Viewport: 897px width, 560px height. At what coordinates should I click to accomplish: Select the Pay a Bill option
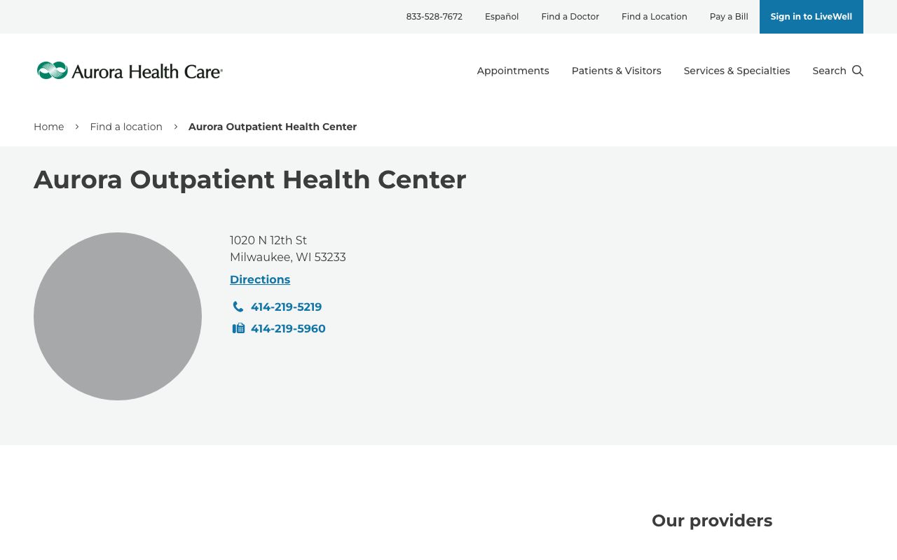click(728, 16)
